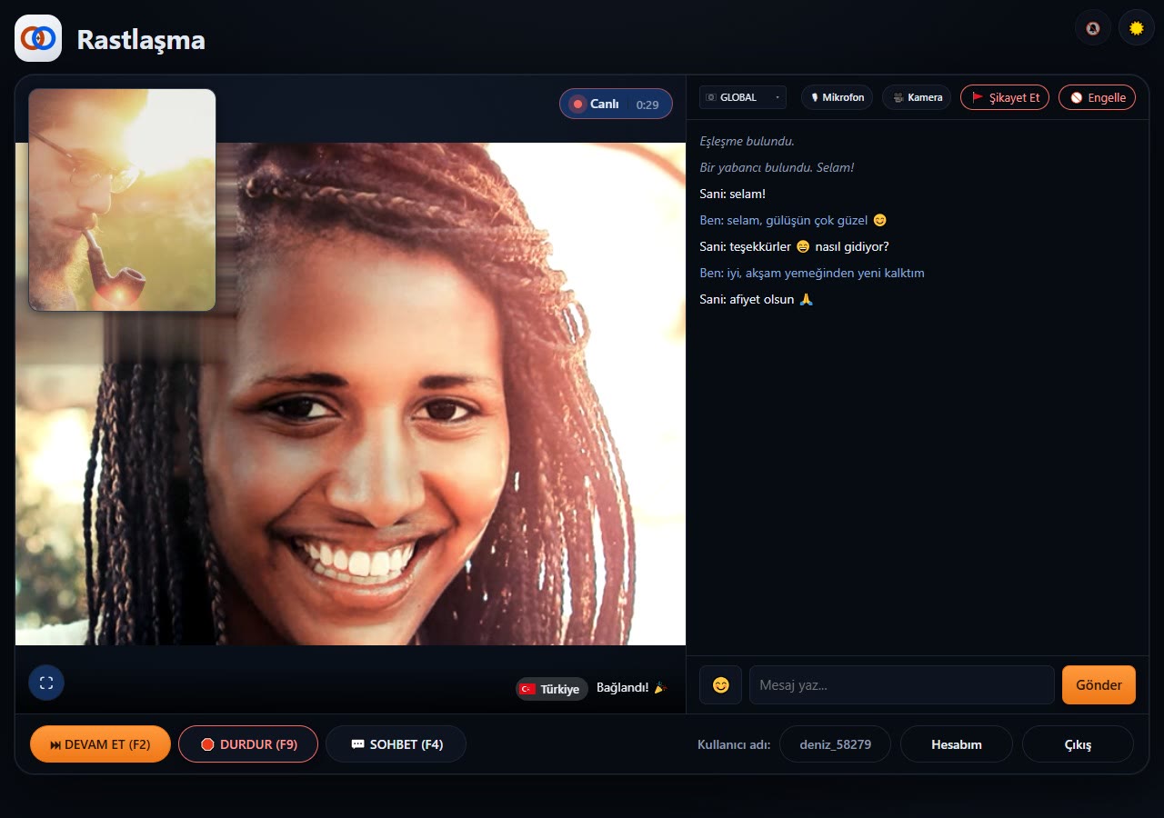This screenshot has width=1164, height=818.
Task: Click the Rastlaşma logo icon
Action: point(38,38)
